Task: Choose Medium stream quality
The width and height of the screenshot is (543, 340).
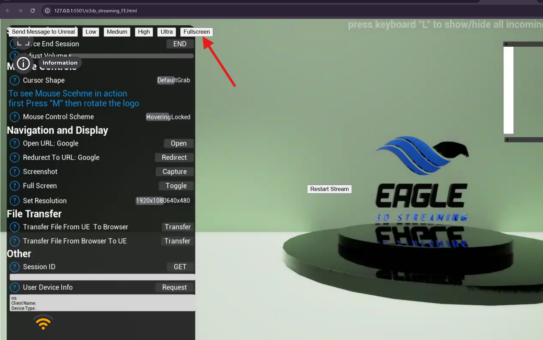Action: 117,32
